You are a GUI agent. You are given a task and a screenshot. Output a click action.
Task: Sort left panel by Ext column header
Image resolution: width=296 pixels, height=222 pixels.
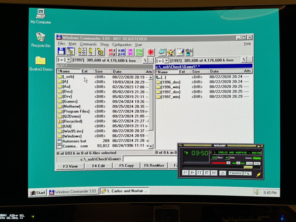point(87,71)
